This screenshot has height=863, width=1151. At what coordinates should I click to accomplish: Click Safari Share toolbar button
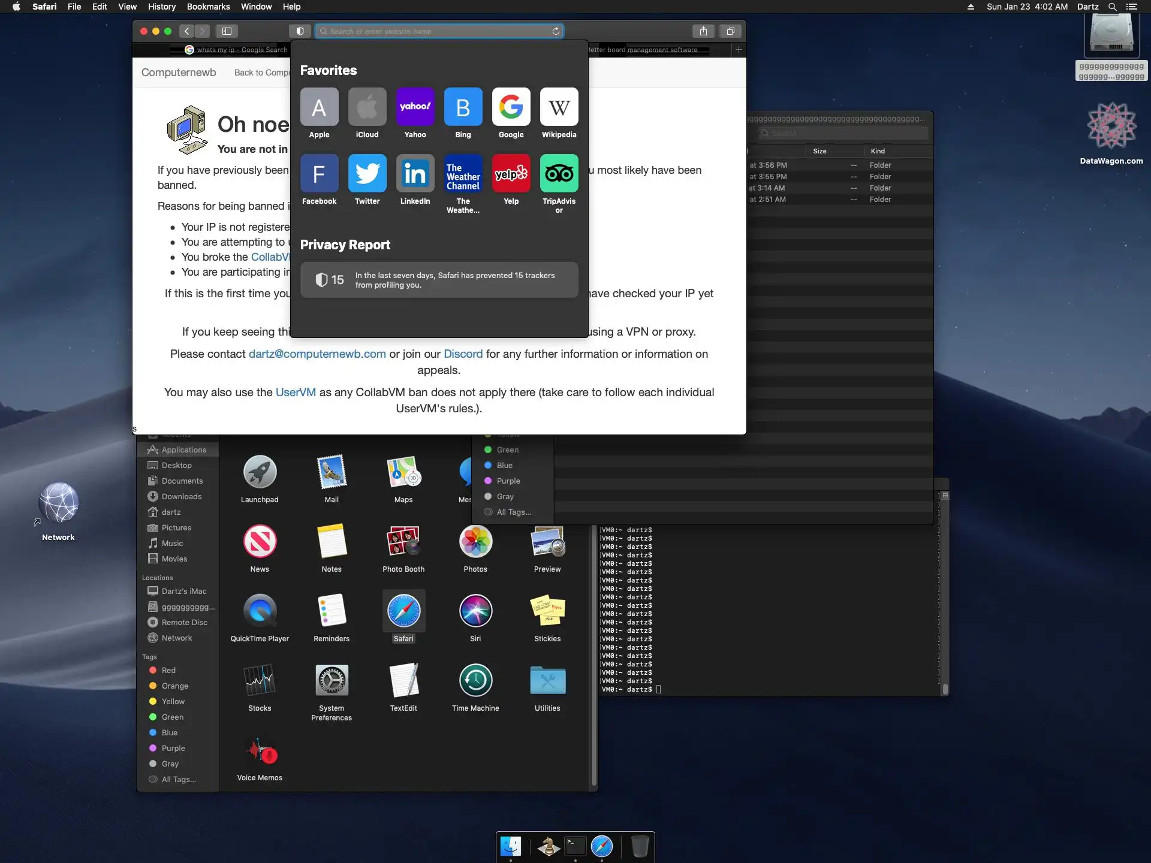coord(703,31)
